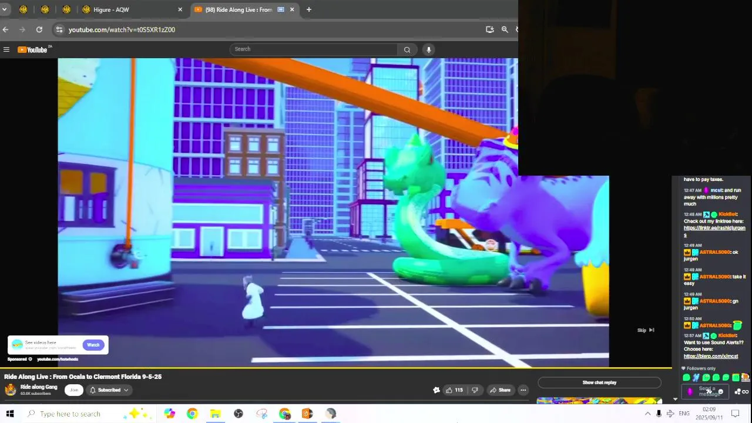
Task: Open the chat emote picker smiley
Action: 721,392
